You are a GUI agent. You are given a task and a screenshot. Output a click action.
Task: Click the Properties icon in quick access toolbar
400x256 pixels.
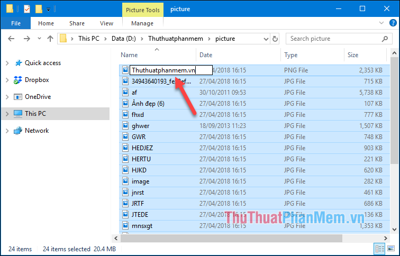[x=27, y=9]
